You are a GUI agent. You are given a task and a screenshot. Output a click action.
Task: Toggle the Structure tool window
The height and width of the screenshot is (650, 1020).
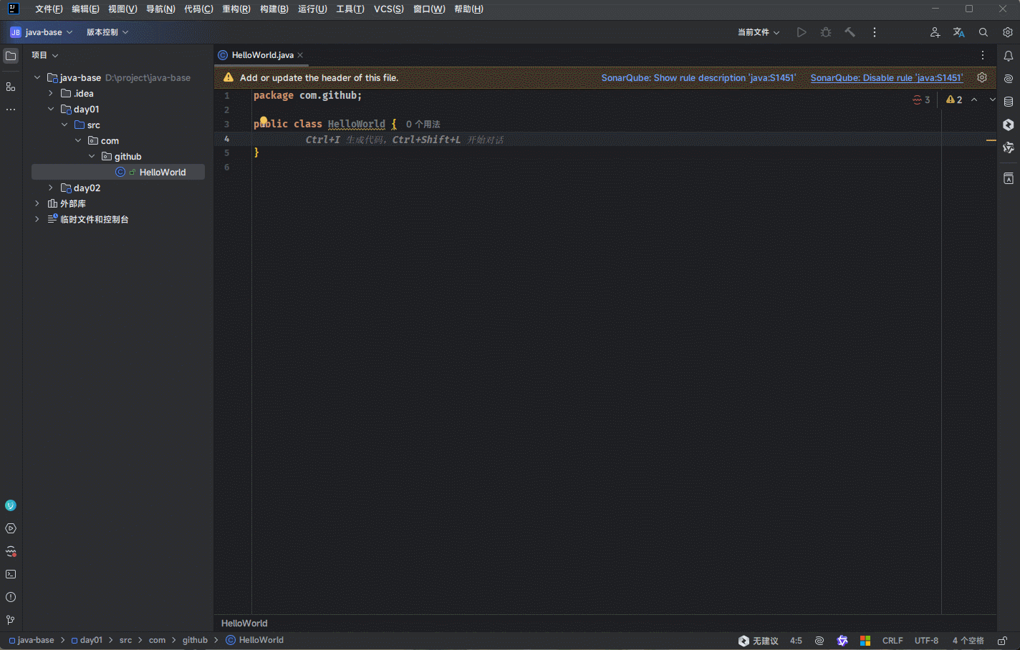coord(11,87)
